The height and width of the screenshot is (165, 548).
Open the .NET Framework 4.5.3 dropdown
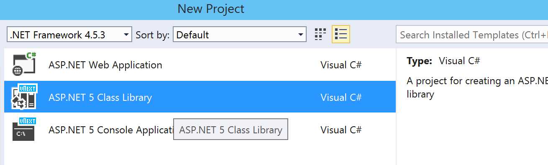pos(69,35)
